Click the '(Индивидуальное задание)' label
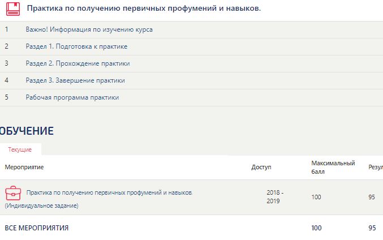 click(41, 205)
